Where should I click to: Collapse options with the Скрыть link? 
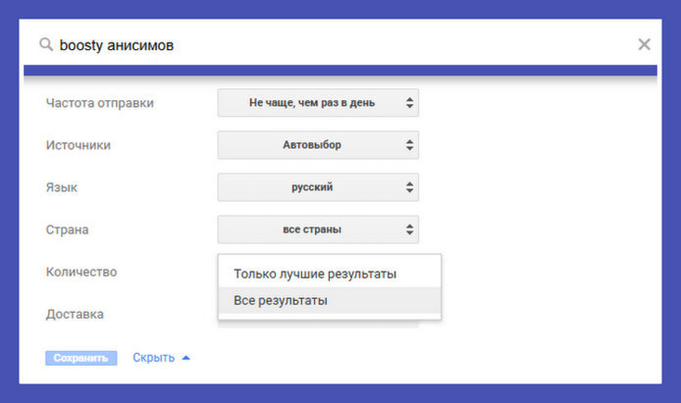(x=154, y=358)
